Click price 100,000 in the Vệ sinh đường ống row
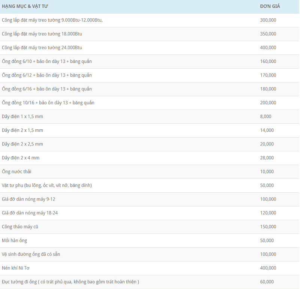Viewport: 300px width, 289px height. click(x=268, y=254)
